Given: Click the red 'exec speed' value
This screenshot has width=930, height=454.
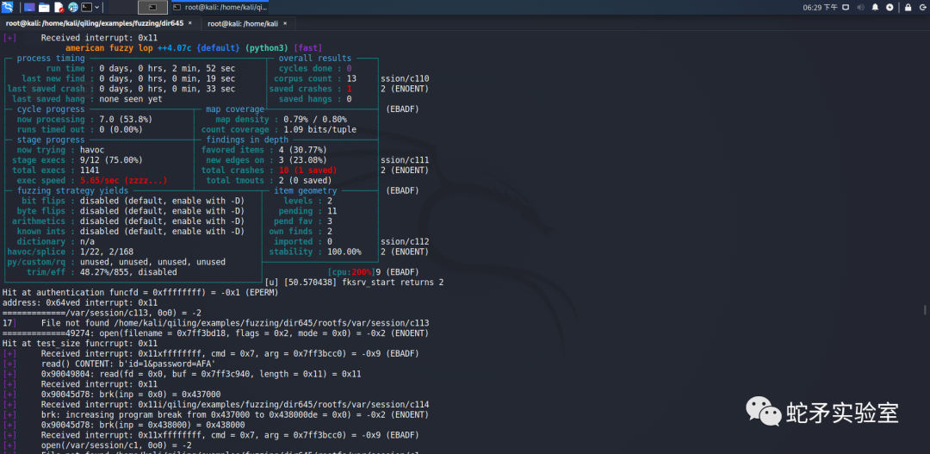Looking at the screenshot, I should [123, 180].
